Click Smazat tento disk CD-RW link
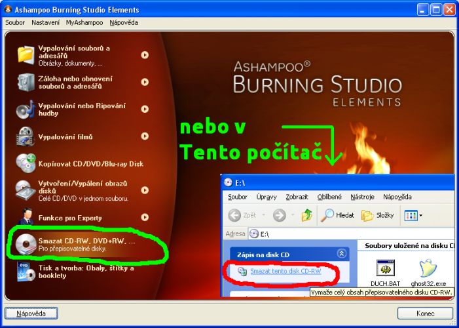459x328 pixels. click(285, 271)
